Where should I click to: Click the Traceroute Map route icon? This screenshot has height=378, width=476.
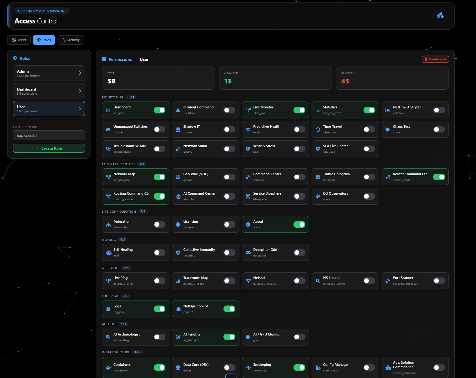(x=178, y=281)
